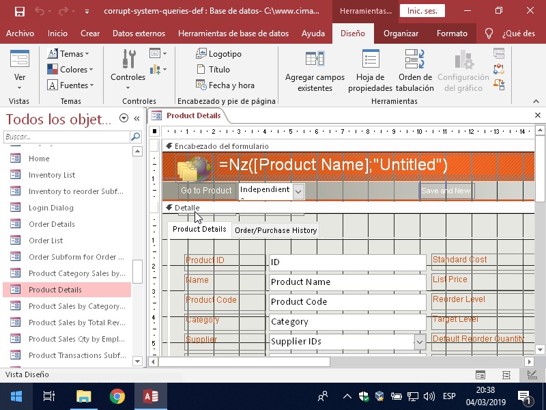Switch to Form view in the status bar
The width and height of the screenshot is (546, 410).
click(480, 374)
